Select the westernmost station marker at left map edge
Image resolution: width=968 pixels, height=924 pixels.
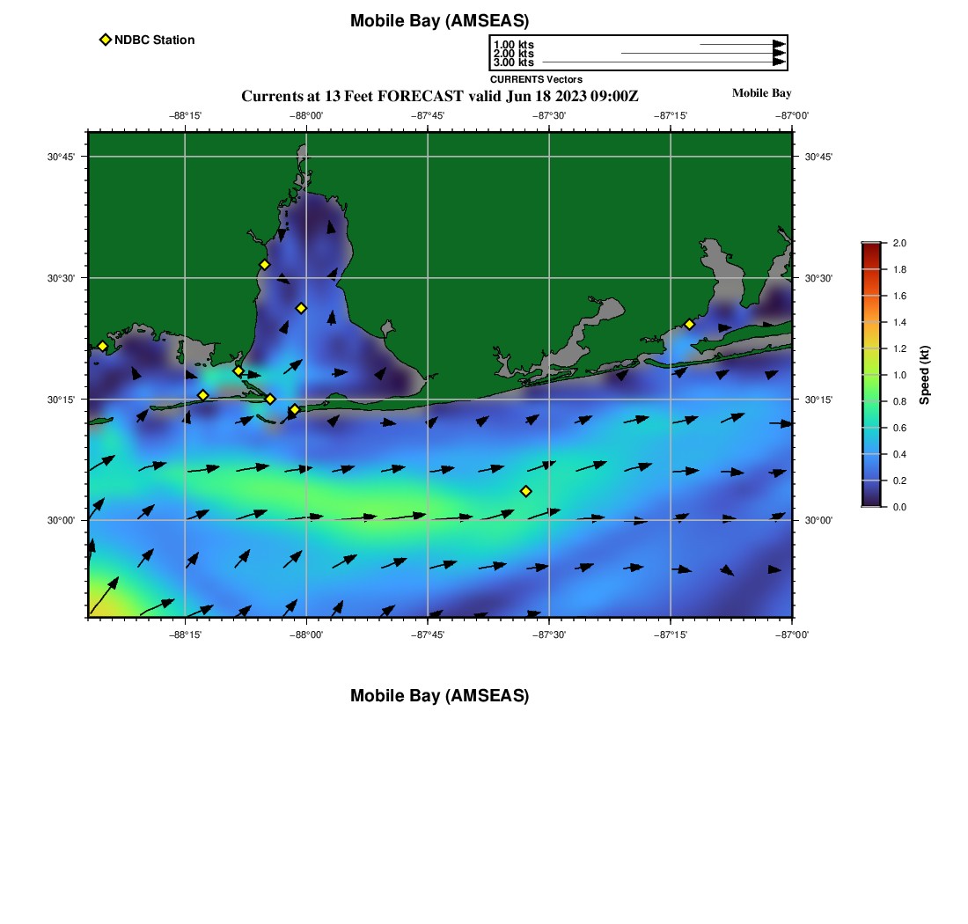click(102, 346)
